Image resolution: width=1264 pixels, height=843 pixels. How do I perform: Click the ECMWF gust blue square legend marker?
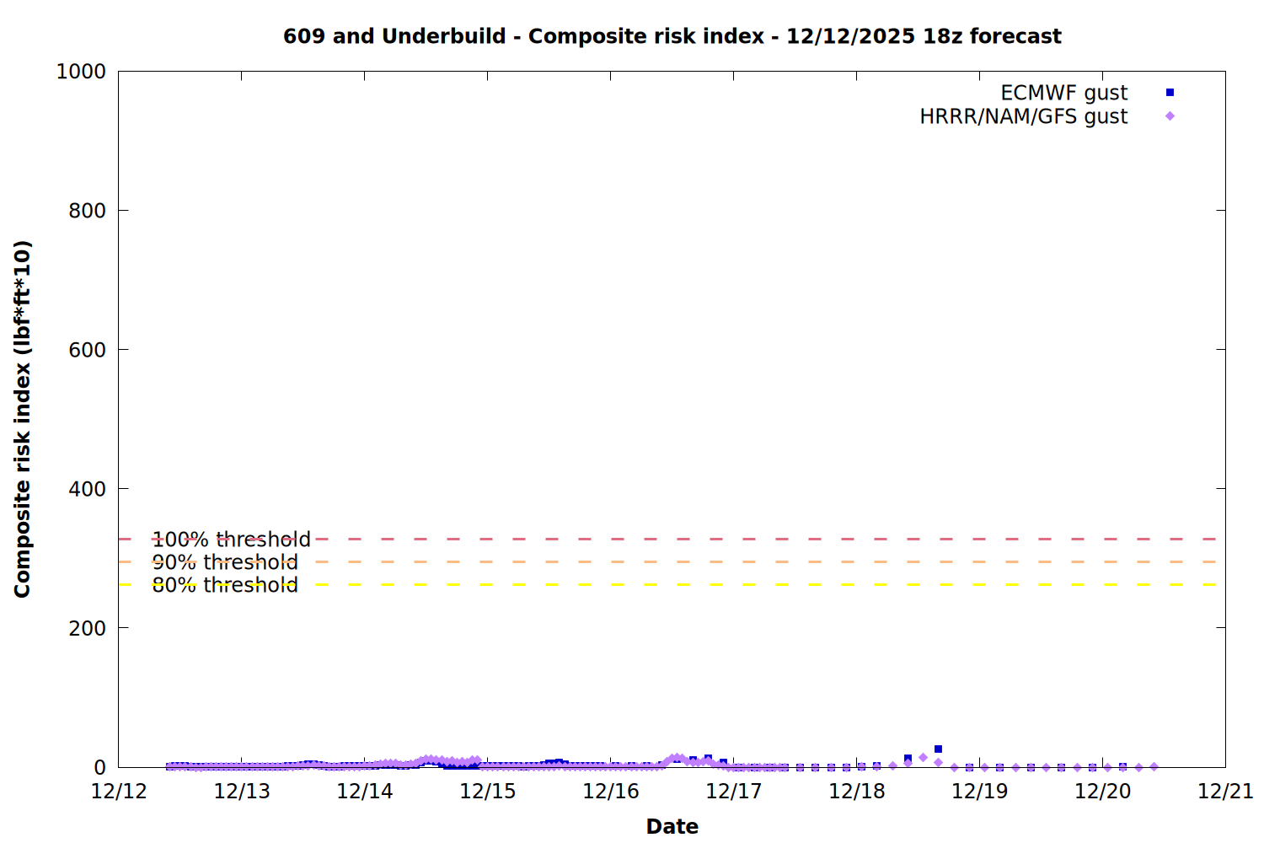pyautogui.click(x=1170, y=93)
